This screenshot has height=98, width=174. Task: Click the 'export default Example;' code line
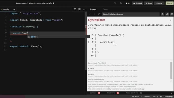(x=26, y=46)
